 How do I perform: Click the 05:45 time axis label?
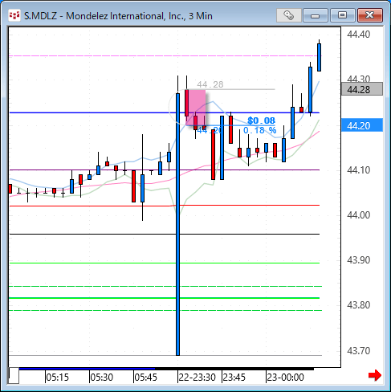[146, 378]
